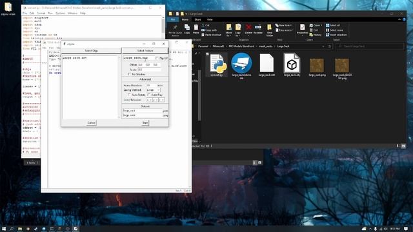Image resolution: width=413 pixels, height=232 pixels.
Task: Switch to the Home ribbon tab
Action: (x=185, y=19)
